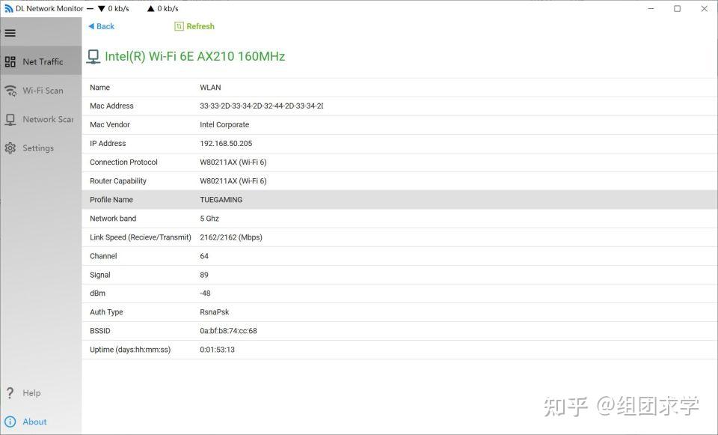
Task: Click the Back button
Action: tap(100, 25)
